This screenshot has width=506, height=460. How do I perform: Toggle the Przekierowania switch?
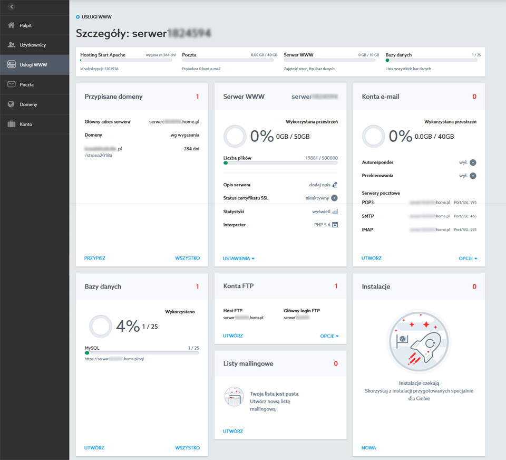pyautogui.click(x=473, y=176)
